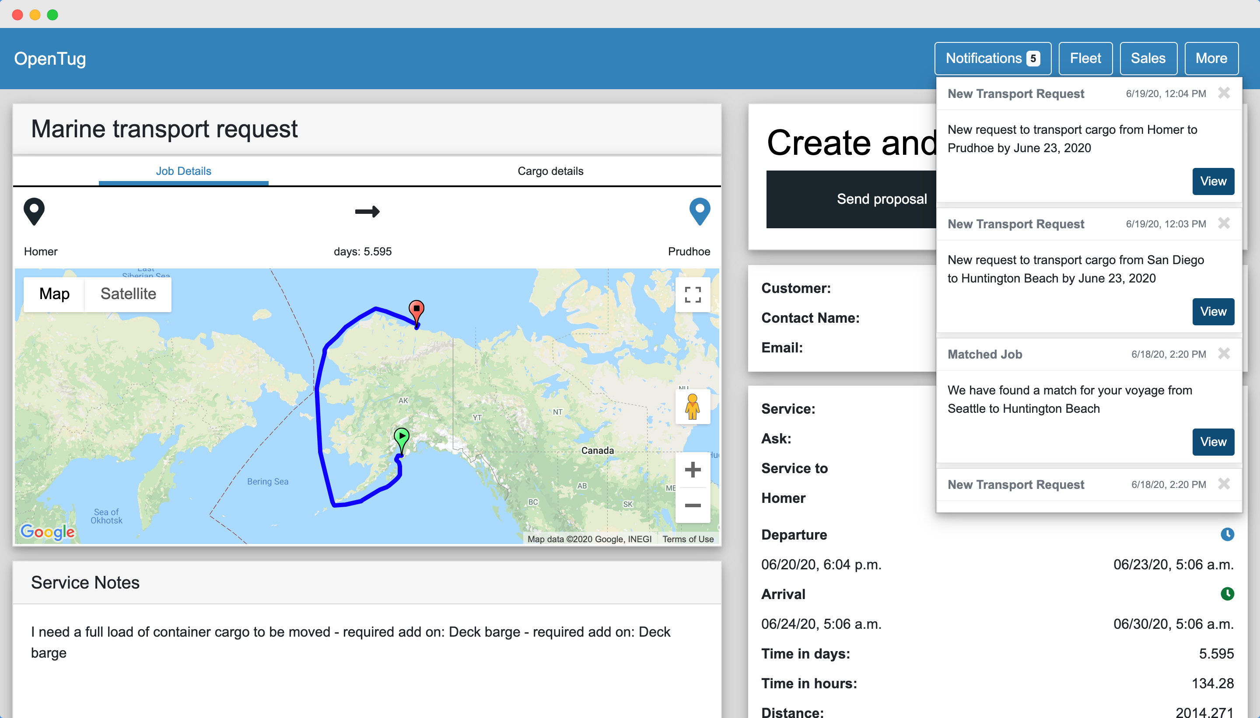Click the macOS red close window button
The height and width of the screenshot is (718, 1260).
click(x=17, y=15)
